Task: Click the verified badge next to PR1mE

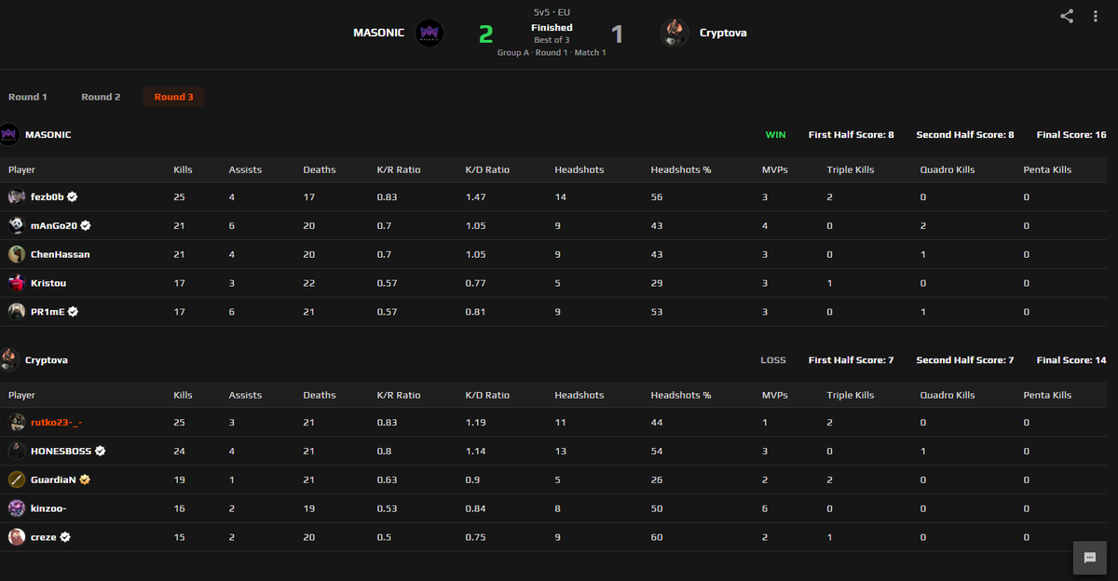Action: point(73,312)
